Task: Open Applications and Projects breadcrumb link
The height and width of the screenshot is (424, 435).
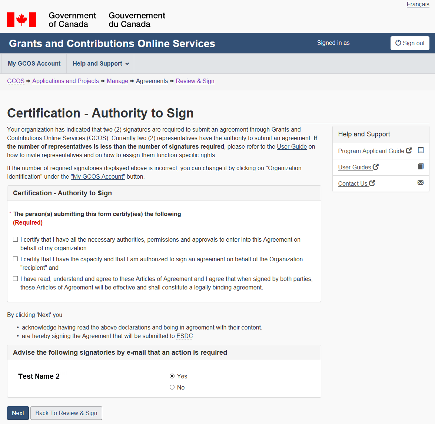Action: (x=65, y=81)
